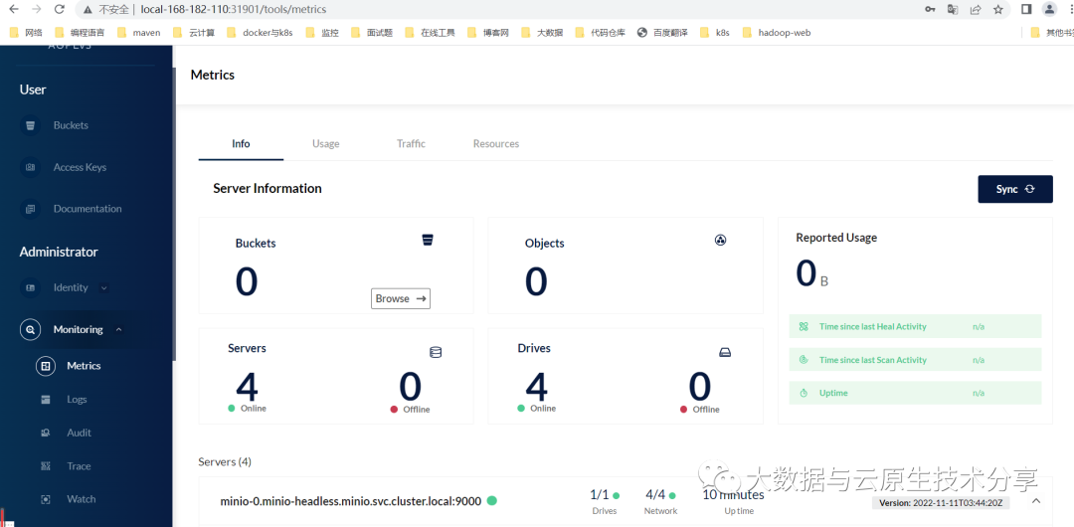Image resolution: width=1074 pixels, height=527 pixels.
Task: Switch to the Info tab
Action: pyautogui.click(x=241, y=144)
